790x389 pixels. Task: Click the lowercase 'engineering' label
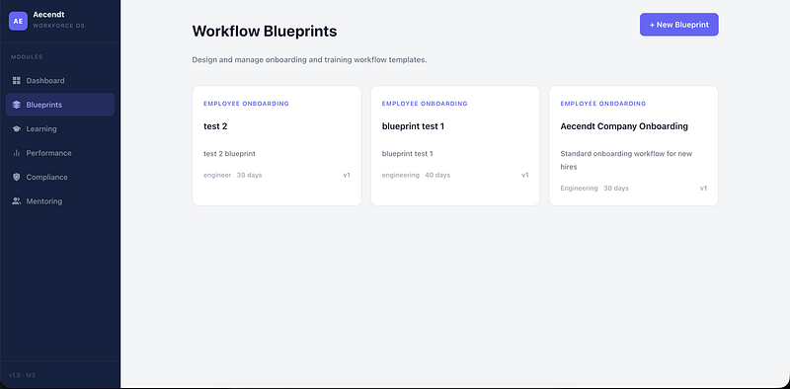click(x=401, y=176)
